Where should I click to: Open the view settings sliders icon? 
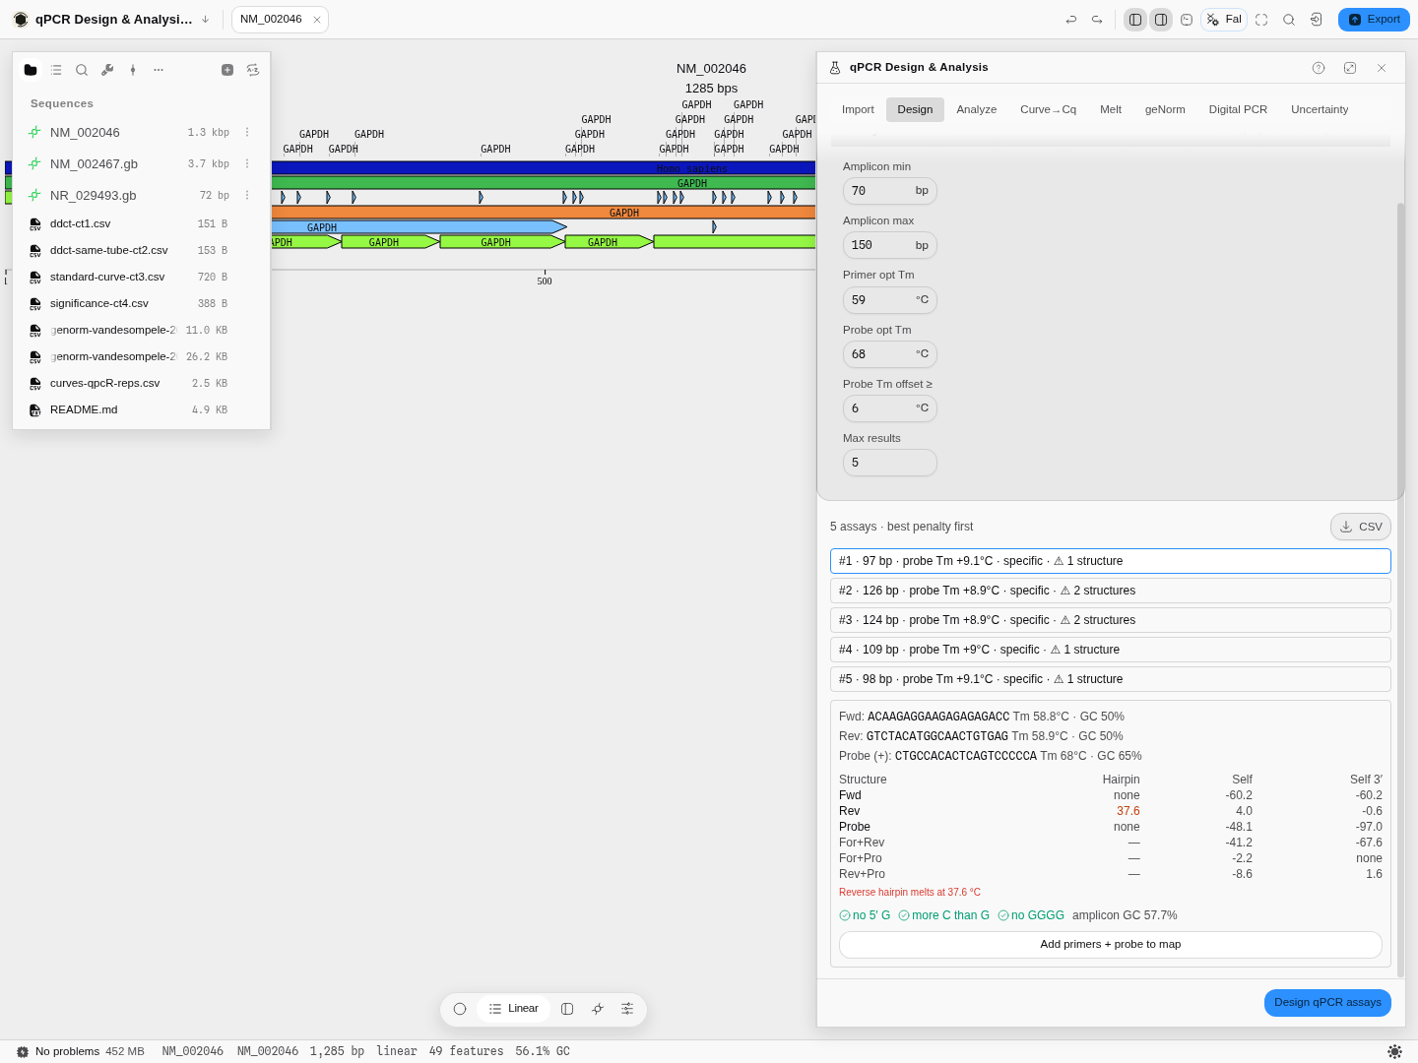627,1009
